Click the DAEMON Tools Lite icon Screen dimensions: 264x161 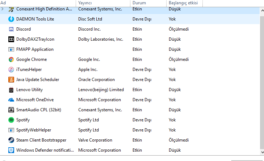[x=11, y=19]
